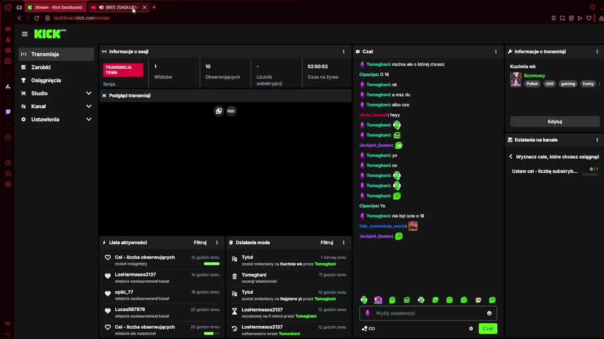Send message with Czat button

click(488, 329)
